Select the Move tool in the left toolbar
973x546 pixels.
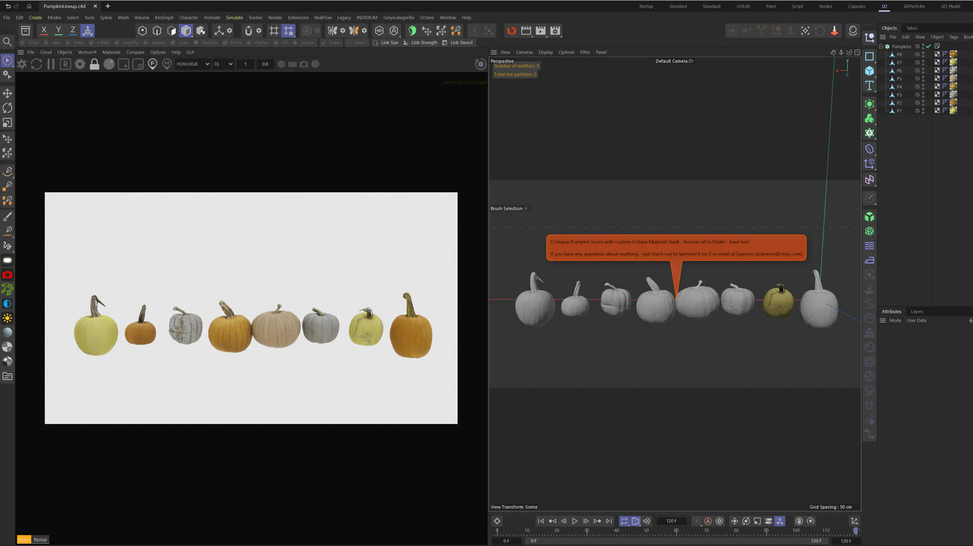click(8, 93)
